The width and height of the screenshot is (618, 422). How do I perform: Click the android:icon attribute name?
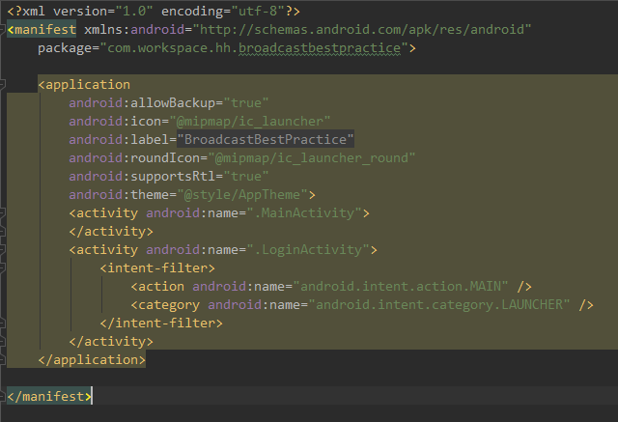[x=115, y=121]
